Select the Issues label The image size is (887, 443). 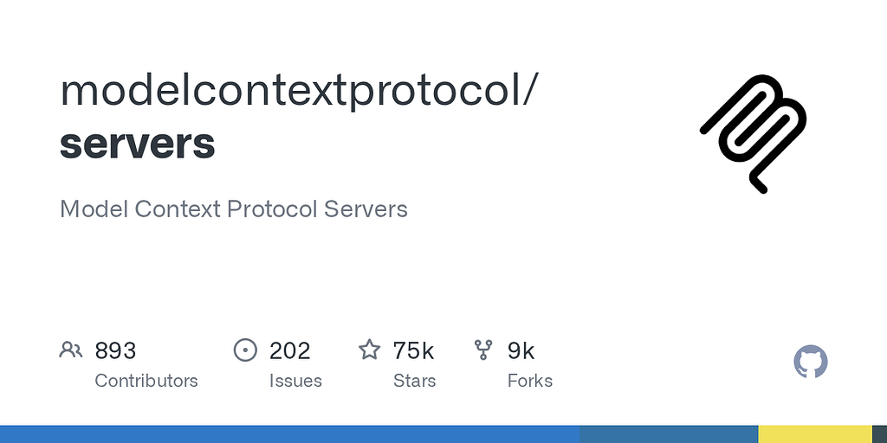(295, 381)
